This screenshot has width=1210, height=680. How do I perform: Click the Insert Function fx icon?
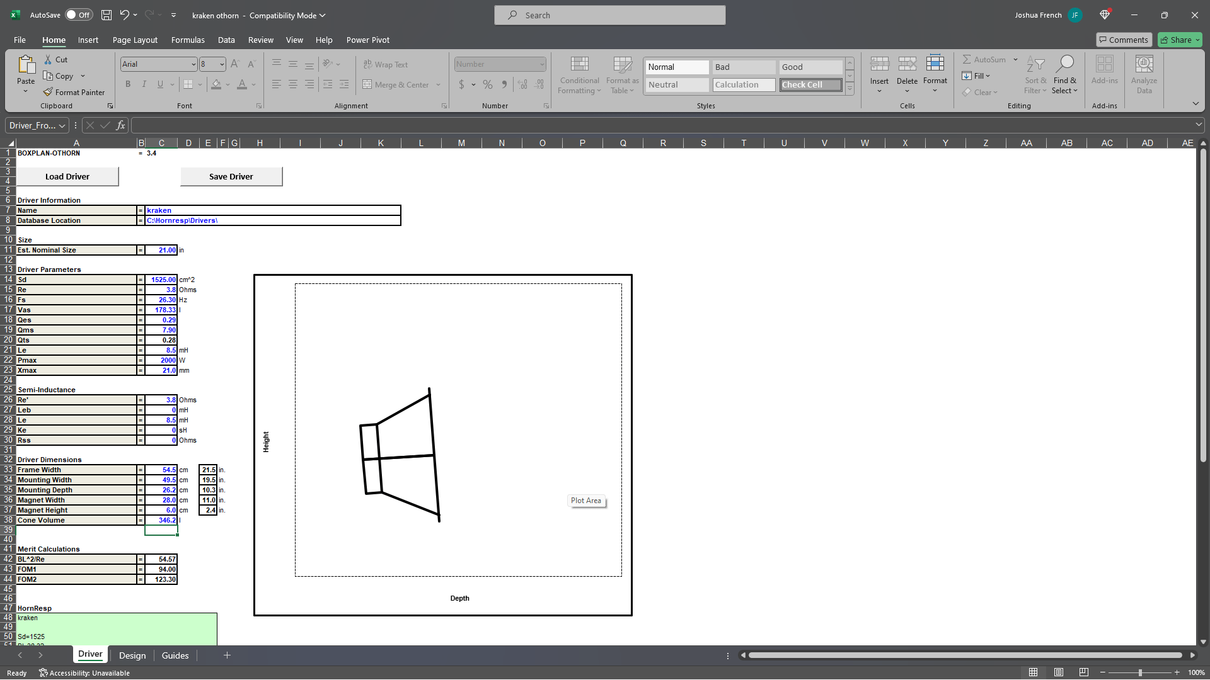click(120, 125)
